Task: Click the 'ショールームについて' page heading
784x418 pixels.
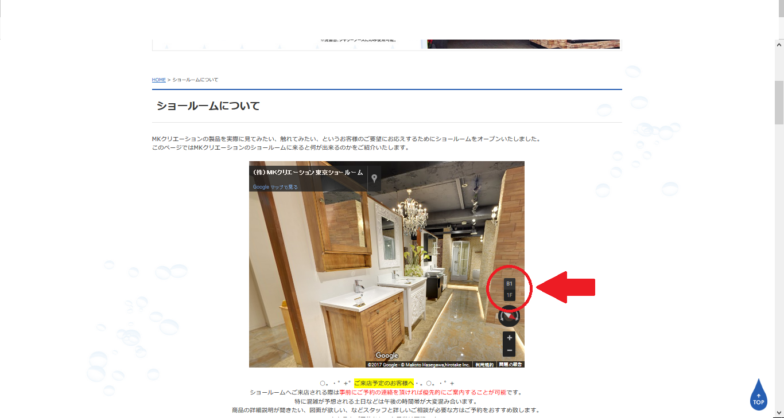Action: tap(208, 106)
